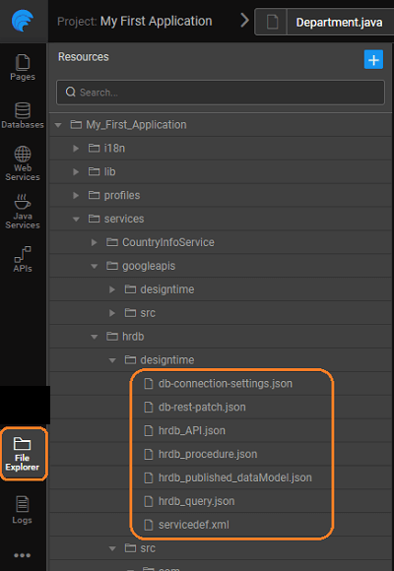Click the blue plus add resource button
Image resolution: width=394 pixels, height=571 pixels.
pos(373,59)
